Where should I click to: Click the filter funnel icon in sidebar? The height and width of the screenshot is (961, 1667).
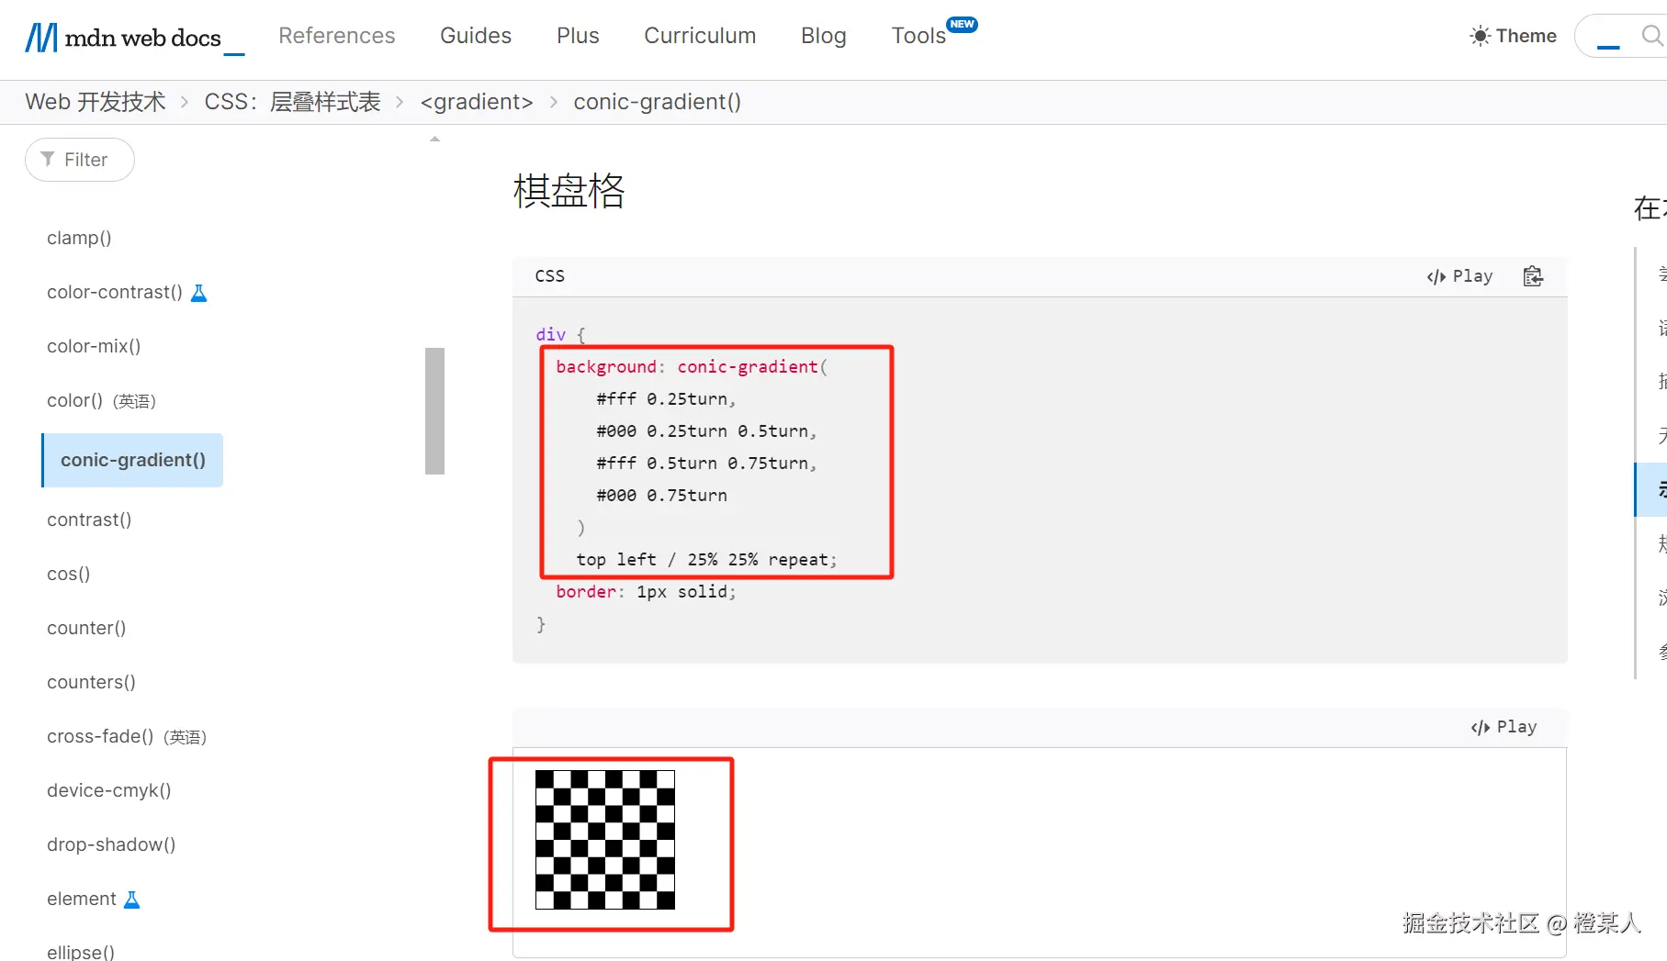(48, 160)
